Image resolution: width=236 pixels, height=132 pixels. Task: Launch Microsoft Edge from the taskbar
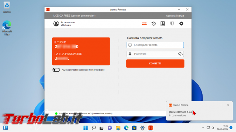pyautogui.click(x=126, y=128)
